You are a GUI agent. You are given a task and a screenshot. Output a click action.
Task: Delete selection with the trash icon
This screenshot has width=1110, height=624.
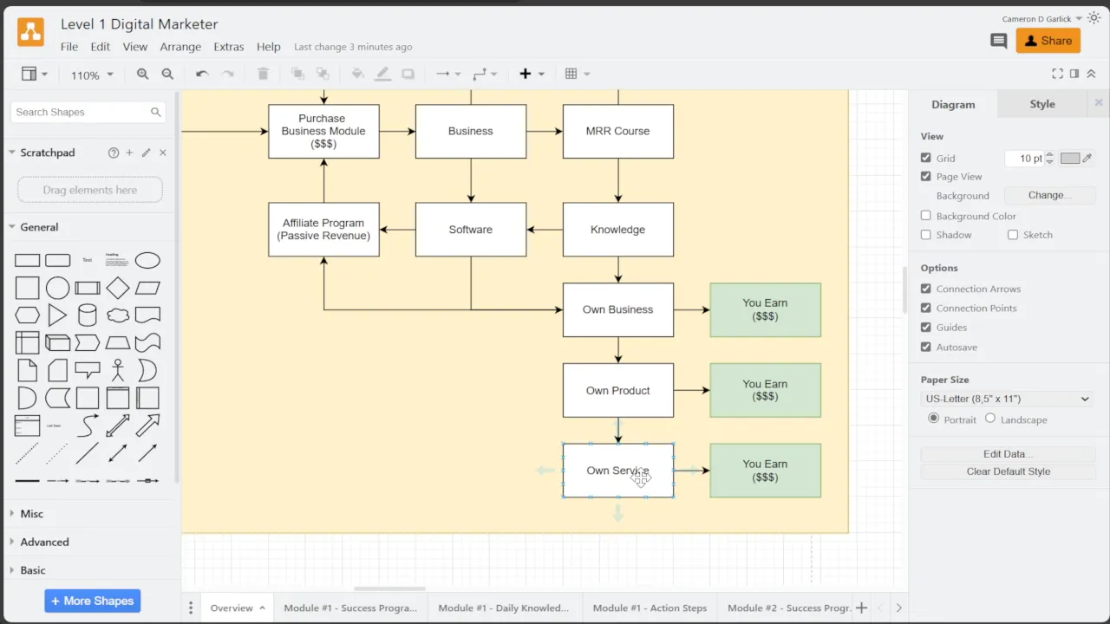coord(264,75)
